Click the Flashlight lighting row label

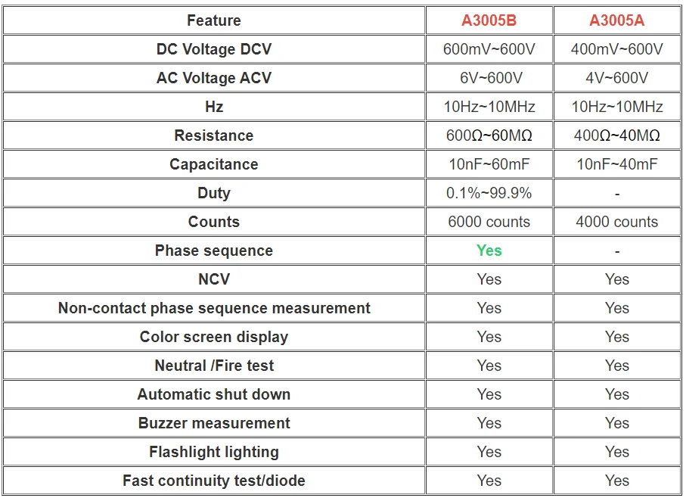click(214, 452)
